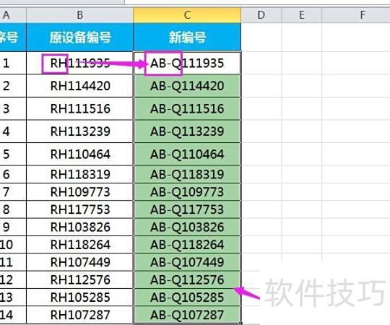The width and height of the screenshot is (390, 325).
Task: Select cell AB-Q117753
Action: tap(187, 209)
